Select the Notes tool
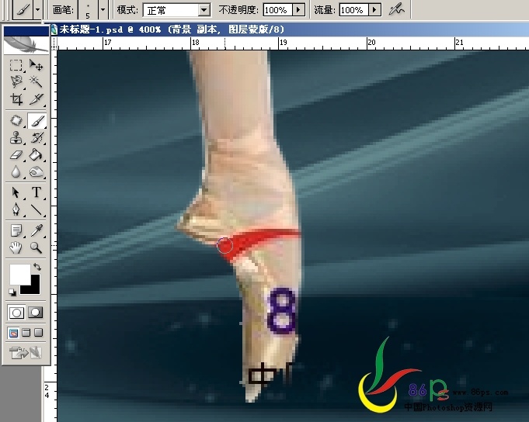This screenshot has width=529, height=422. [16, 230]
